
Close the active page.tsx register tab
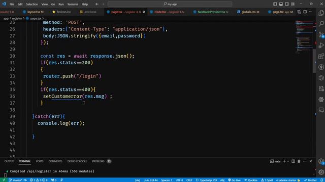point(144,12)
